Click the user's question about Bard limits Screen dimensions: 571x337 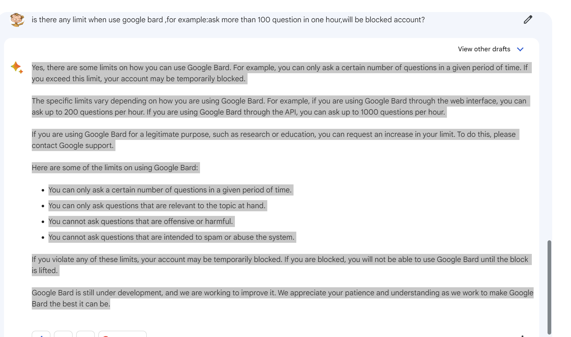point(228,19)
